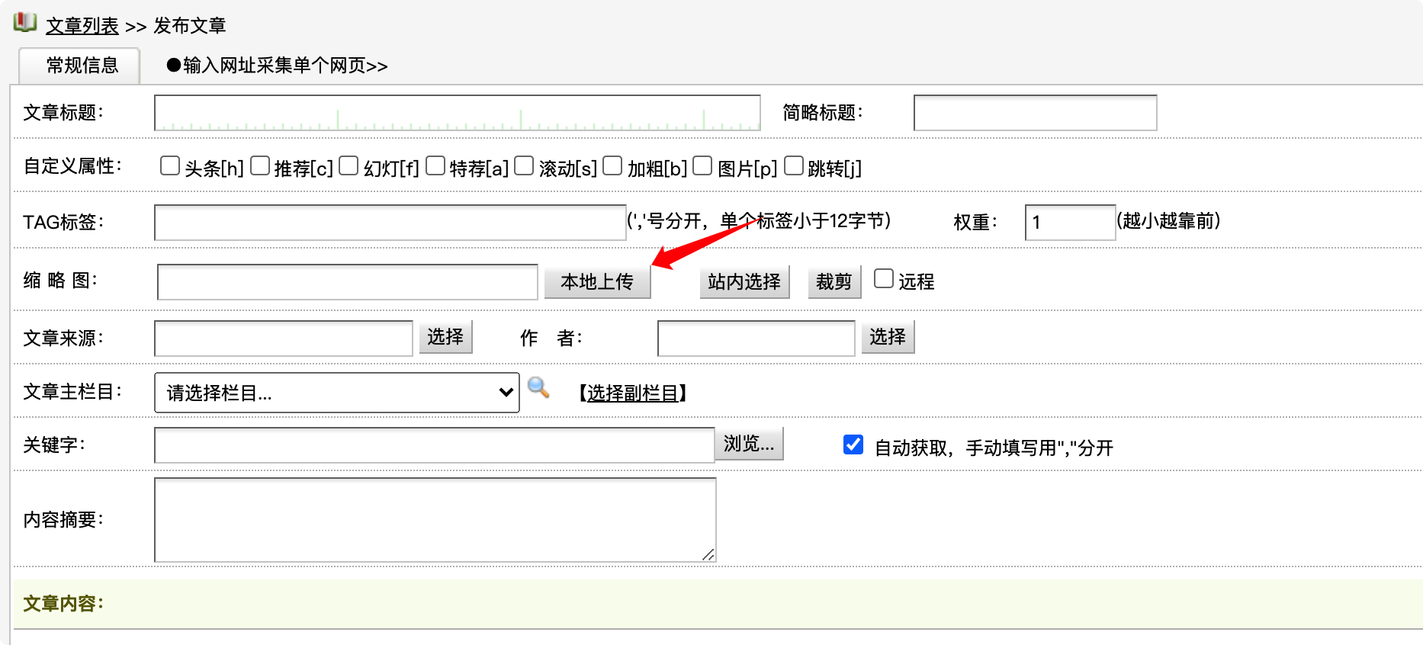Focus the 作者 input field
Viewport: 1423px width, 645px height.
[756, 339]
